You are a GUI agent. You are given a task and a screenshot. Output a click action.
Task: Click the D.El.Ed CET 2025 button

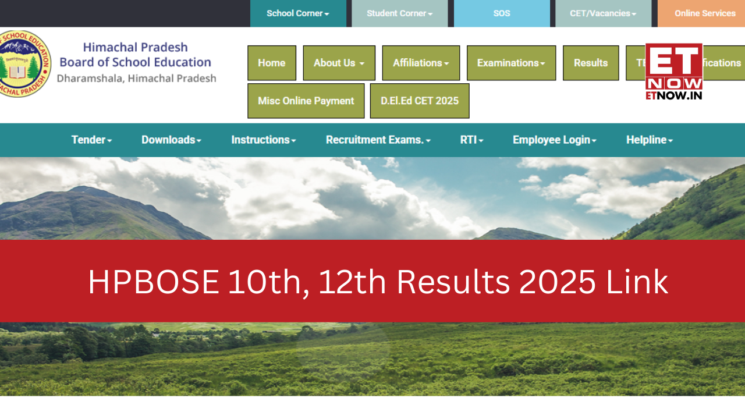pos(420,101)
